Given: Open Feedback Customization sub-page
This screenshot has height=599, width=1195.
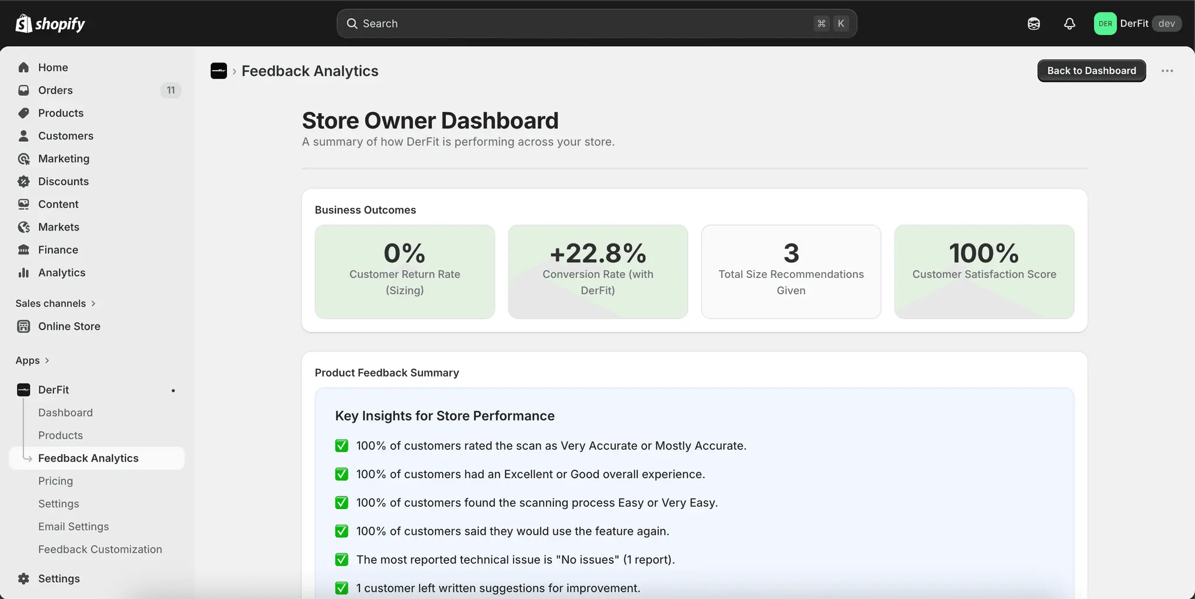Looking at the screenshot, I should coord(100,549).
